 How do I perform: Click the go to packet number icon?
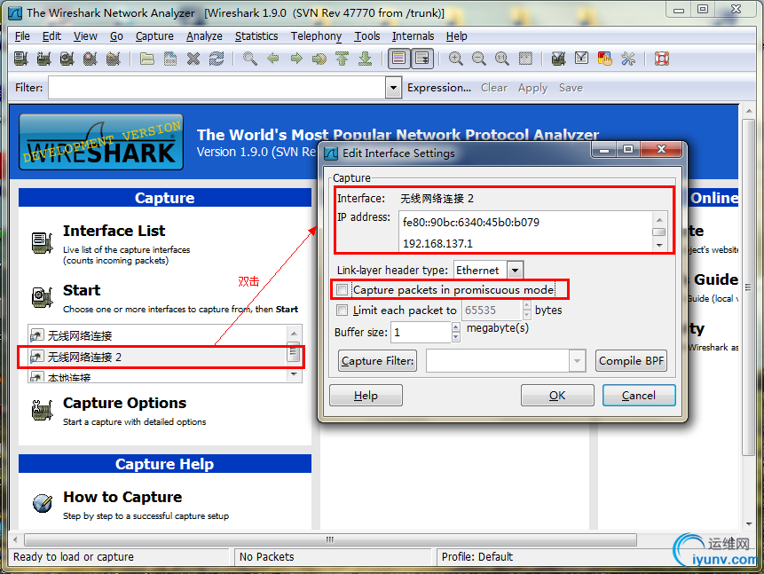(x=319, y=59)
